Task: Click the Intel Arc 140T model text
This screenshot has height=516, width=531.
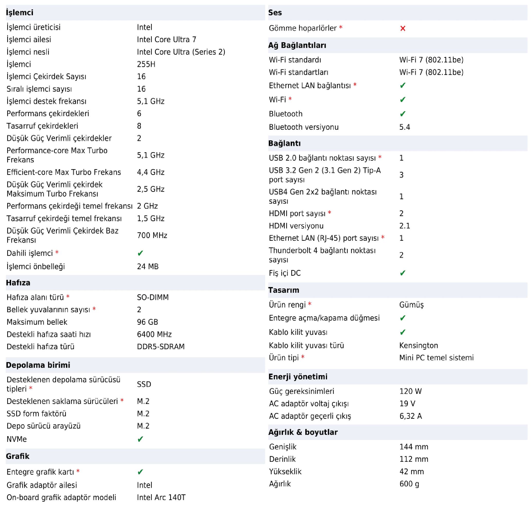Action: click(x=161, y=497)
